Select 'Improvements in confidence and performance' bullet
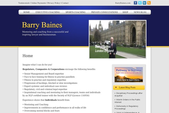169x113 pixels. point(54,108)
